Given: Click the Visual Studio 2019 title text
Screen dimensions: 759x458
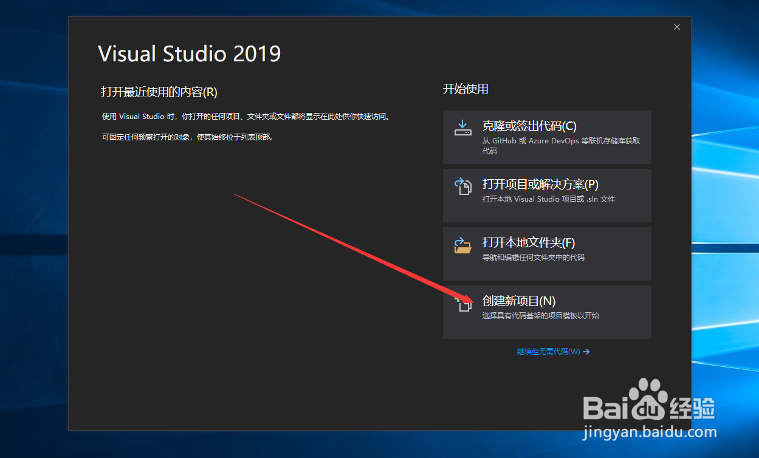Looking at the screenshot, I should pyautogui.click(x=190, y=53).
